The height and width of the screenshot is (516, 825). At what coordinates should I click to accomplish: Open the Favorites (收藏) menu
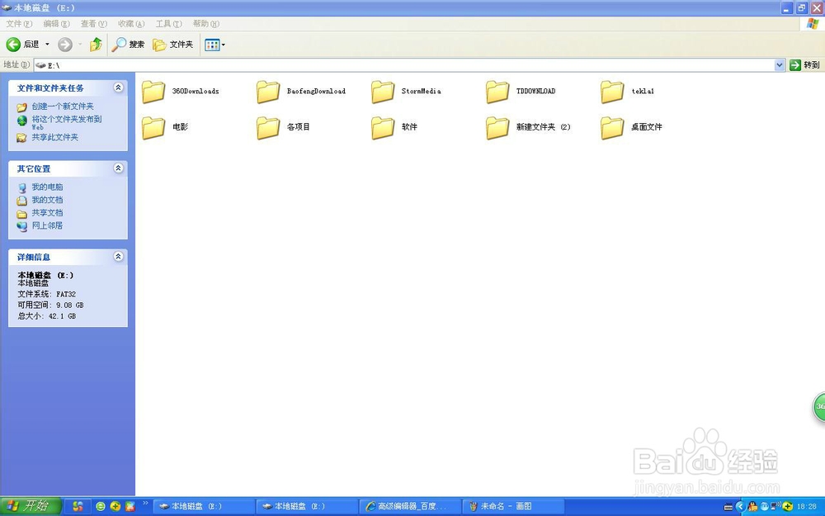click(131, 24)
